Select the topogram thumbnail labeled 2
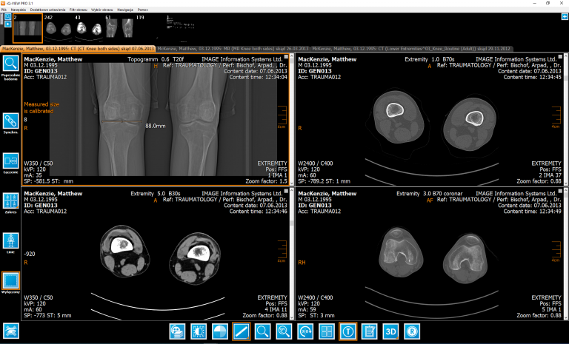Image resolution: width=569 pixels, height=344 pixels. click(27, 29)
